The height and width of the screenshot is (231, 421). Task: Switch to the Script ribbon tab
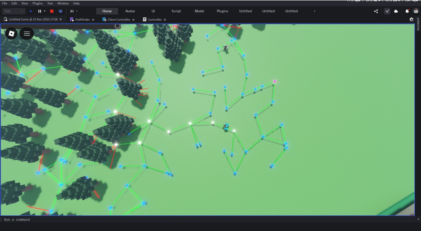[x=176, y=11]
